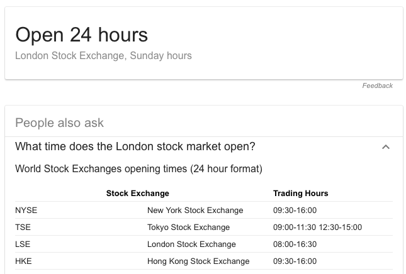The image size is (406, 274).
Task: Click New York Stock Exchange name
Action: tap(195, 210)
